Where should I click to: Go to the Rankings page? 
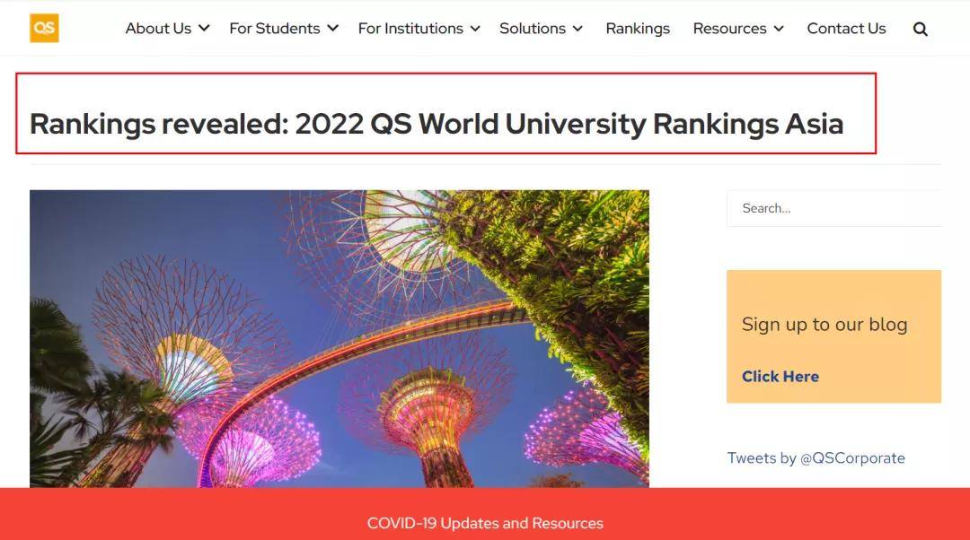click(638, 29)
